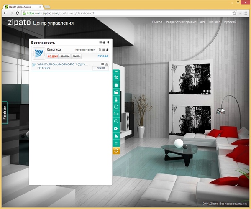Delete the Зона 1 sensor via trash icon
The width and height of the screenshot is (251, 209).
tap(106, 64)
